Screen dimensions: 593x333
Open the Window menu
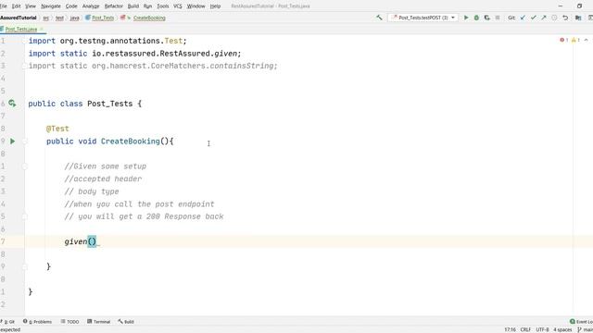pyautogui.click(x=196, y=6)
